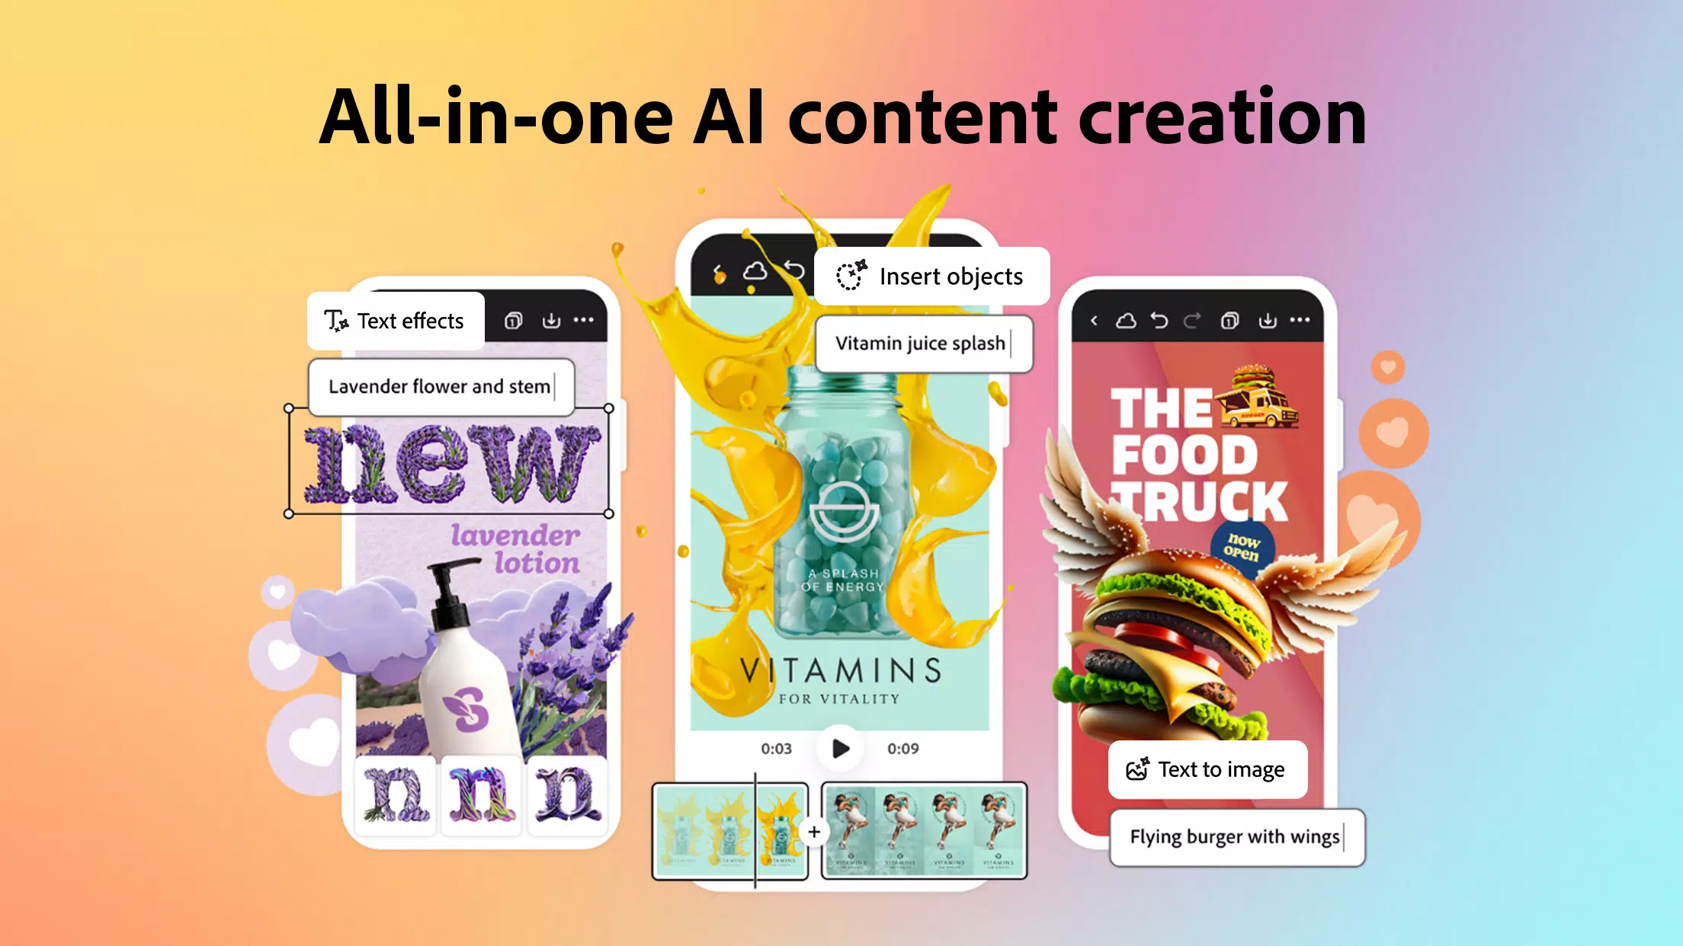Click the Lavender flower and stem input field
The width and height of the screenshot is (1683, 946).
point(441,387)
